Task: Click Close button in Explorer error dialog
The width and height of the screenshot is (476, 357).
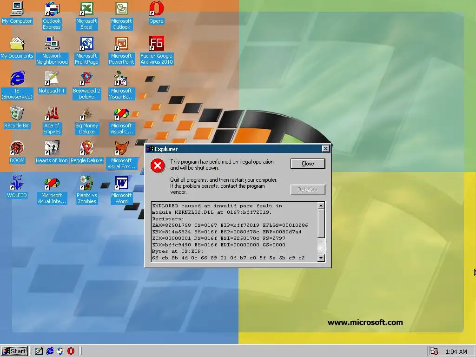Action: 308,164
